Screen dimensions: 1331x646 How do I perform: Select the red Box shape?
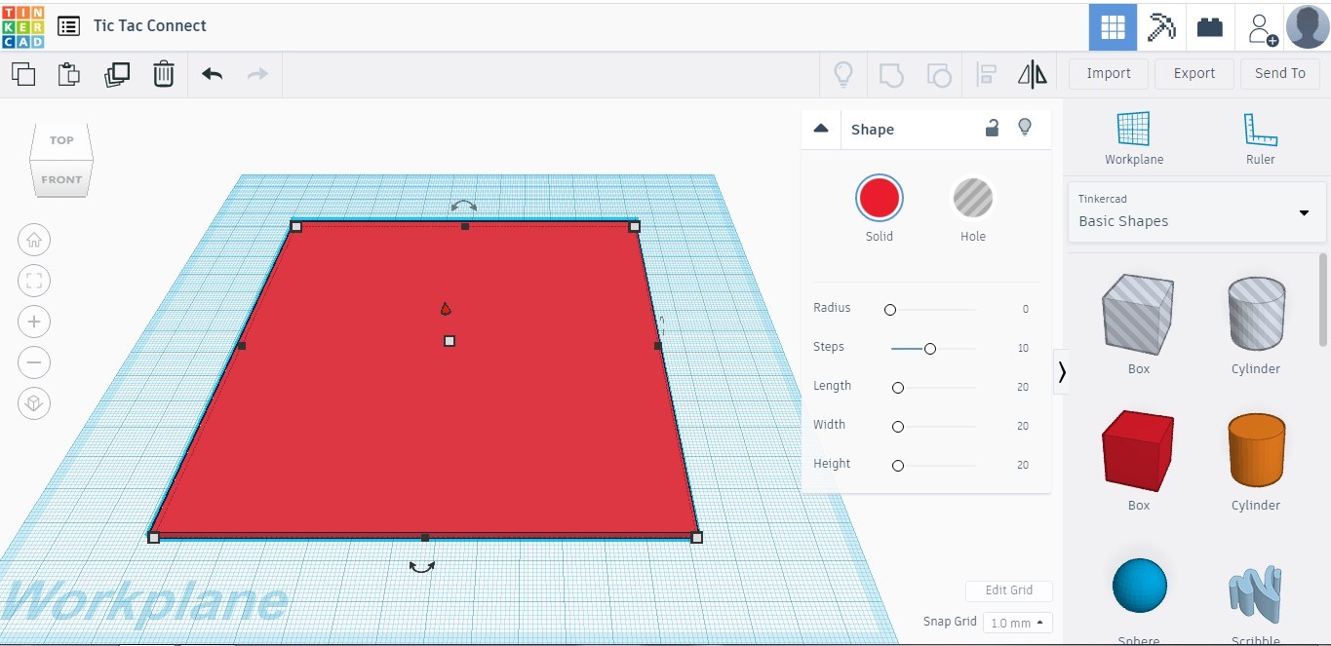(x=1138, y=451)
